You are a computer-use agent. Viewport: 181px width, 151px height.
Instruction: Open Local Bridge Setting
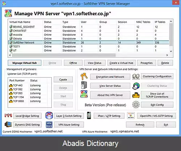coord(28,116)
